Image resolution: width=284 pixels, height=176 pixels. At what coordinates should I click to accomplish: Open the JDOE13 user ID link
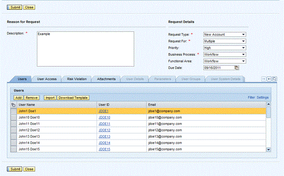pyautogui.click(x=104, y=137)
